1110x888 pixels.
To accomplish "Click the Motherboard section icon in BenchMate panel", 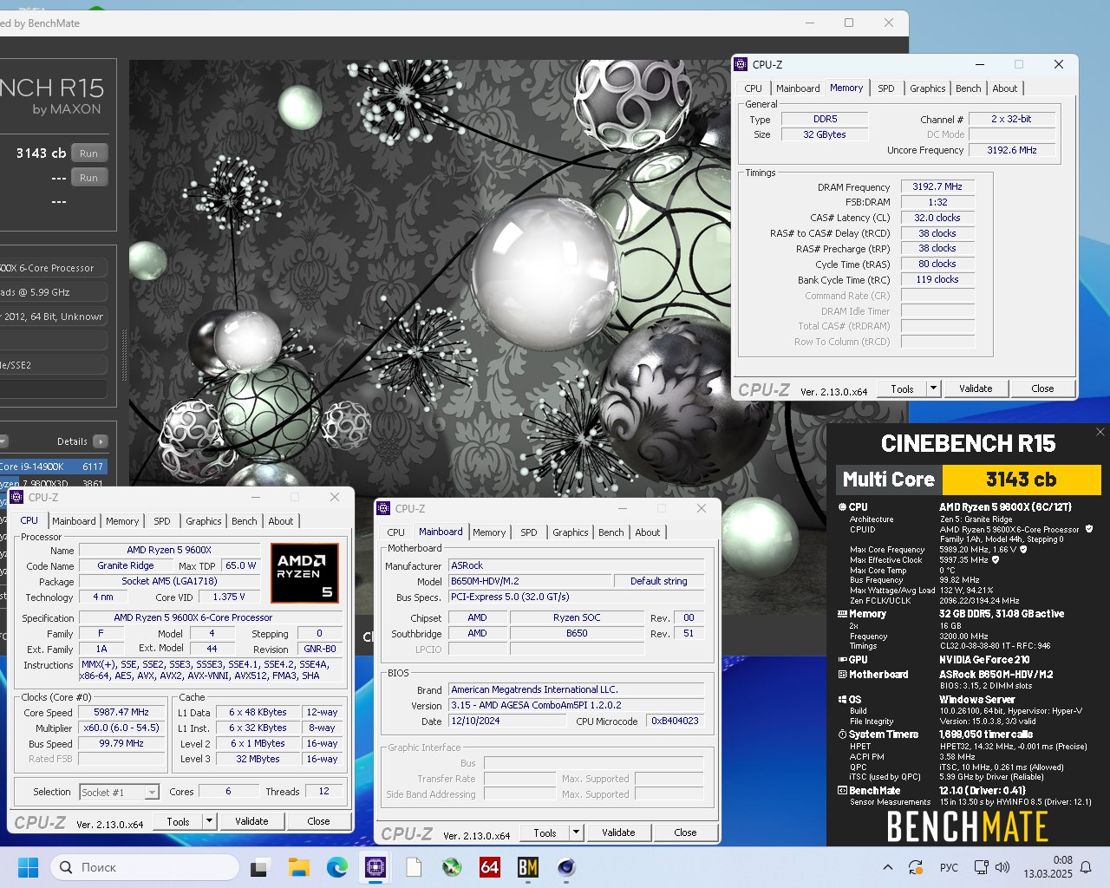I will [x=842, y=675].
